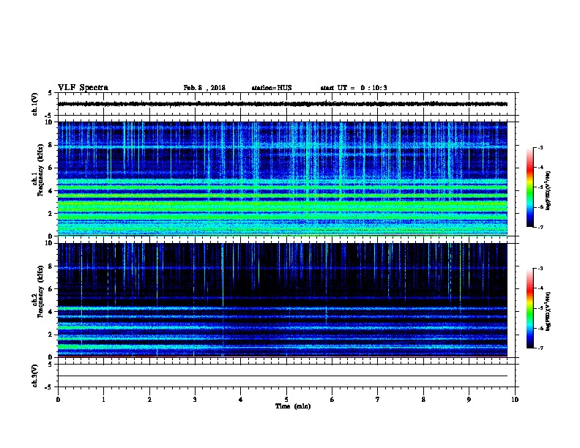The height and width of the screenshot is (448, 580).
Task: Click time axis tick label "1"
Action: point(103,400)
